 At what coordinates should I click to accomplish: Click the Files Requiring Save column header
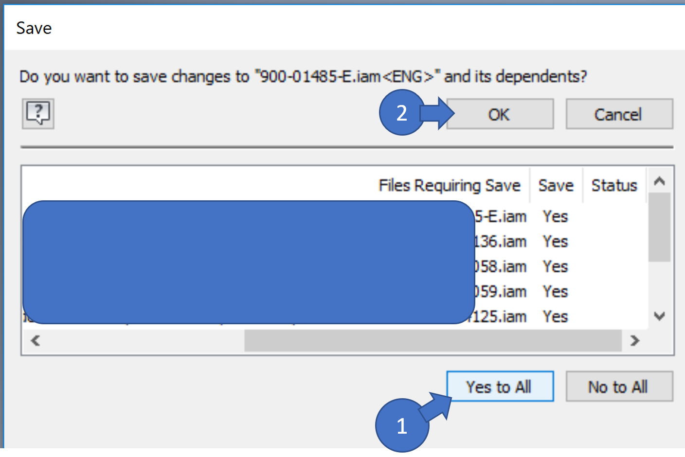click(449, 185)
